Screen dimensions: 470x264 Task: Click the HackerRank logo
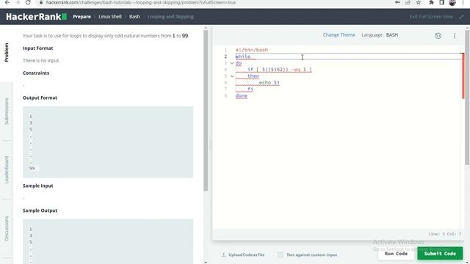(x=36, y=16)
